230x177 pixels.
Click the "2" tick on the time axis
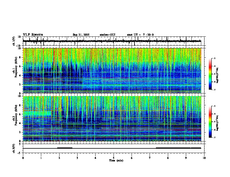pyautogui.click(x=59, y=158)
